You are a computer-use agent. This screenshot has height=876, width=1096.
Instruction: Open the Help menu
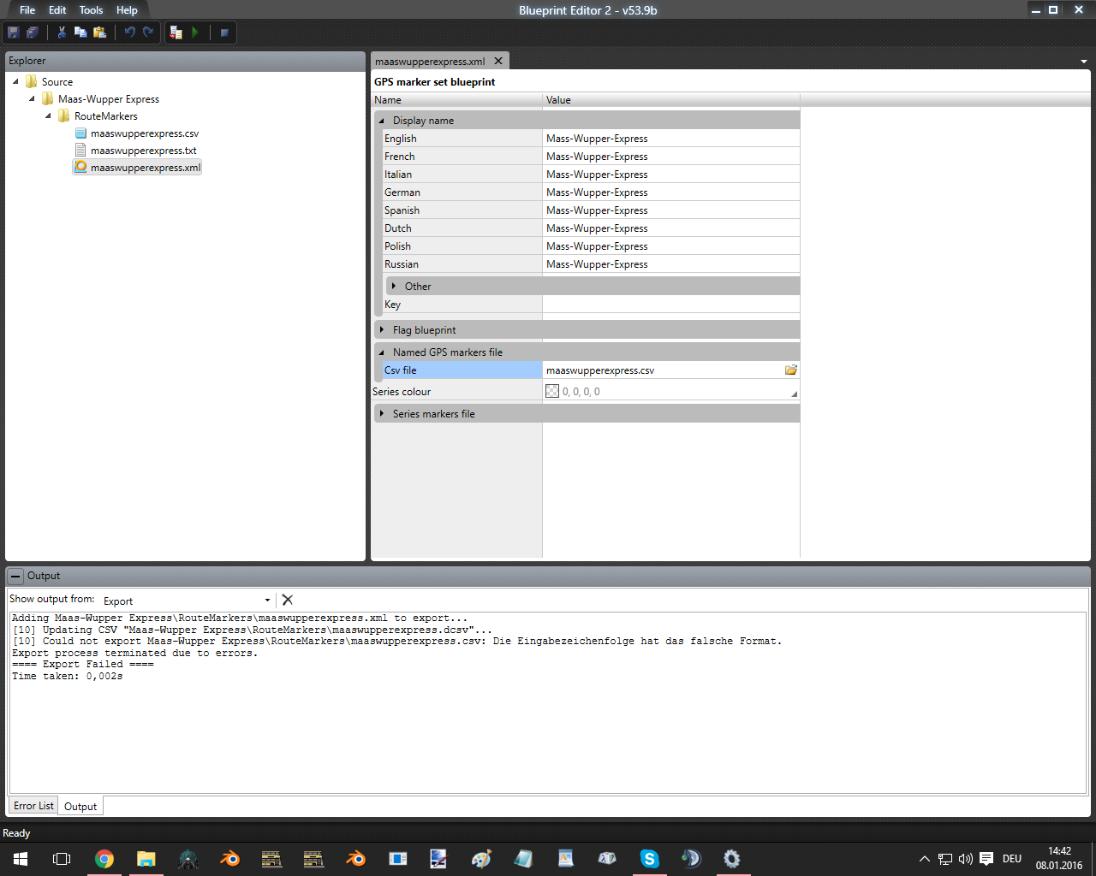point(127,10)
